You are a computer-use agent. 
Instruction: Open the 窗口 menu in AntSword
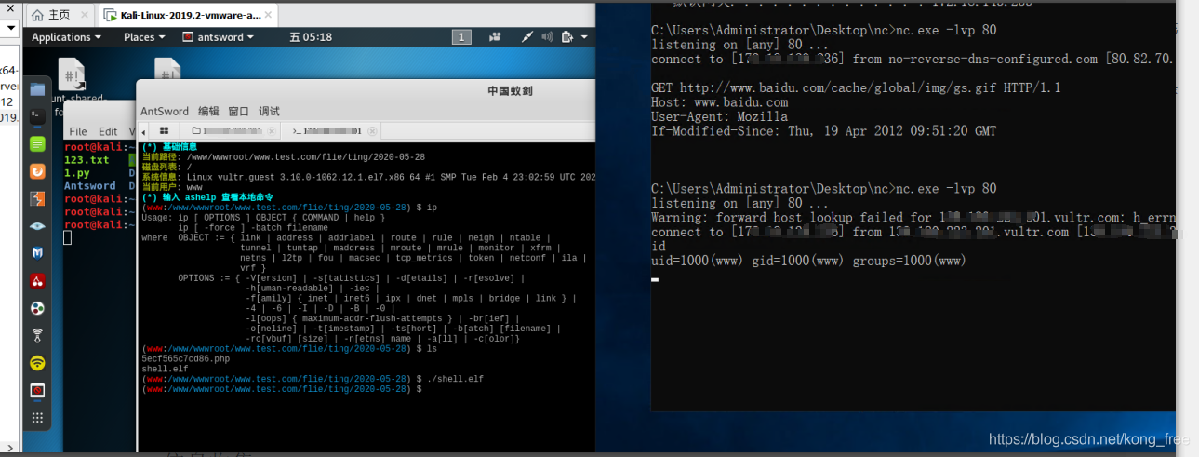238,111
